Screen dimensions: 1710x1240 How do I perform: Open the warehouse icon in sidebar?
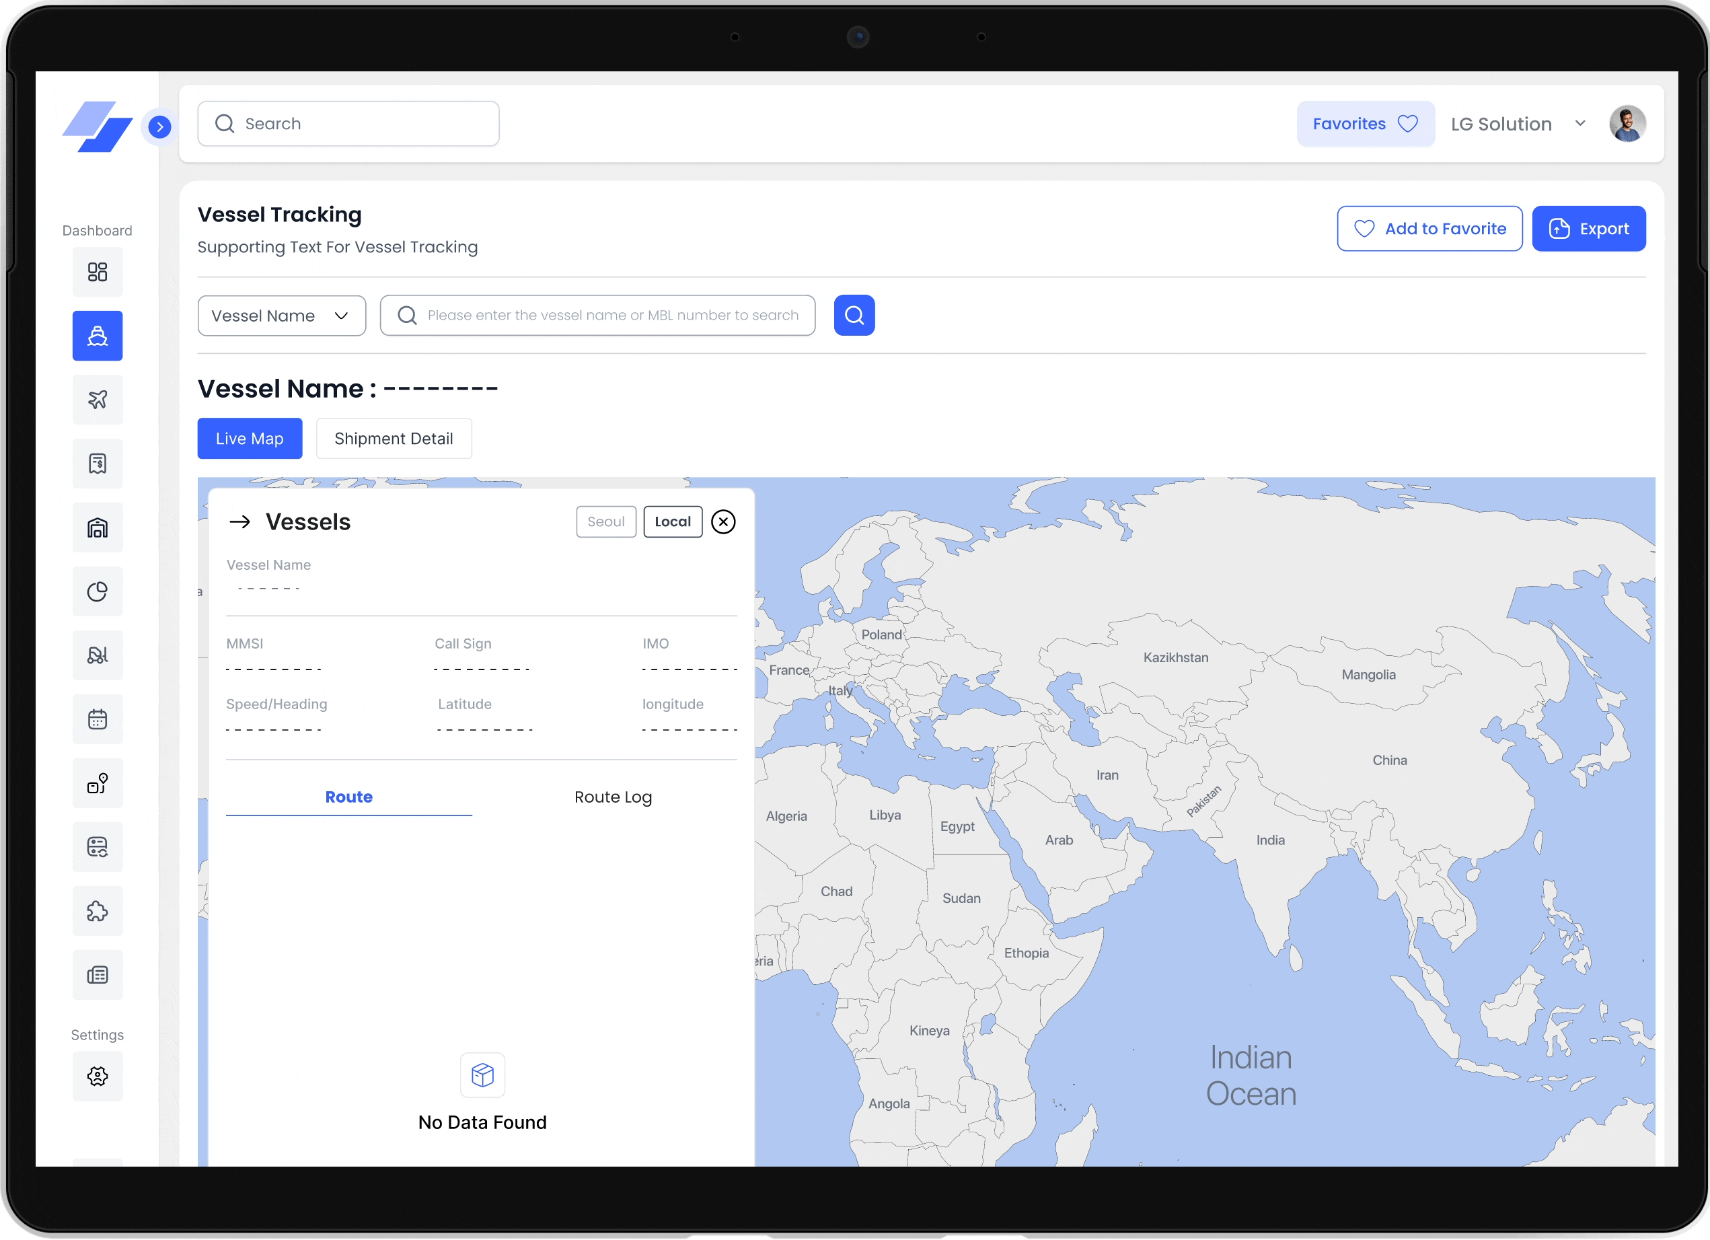(98, 527)
